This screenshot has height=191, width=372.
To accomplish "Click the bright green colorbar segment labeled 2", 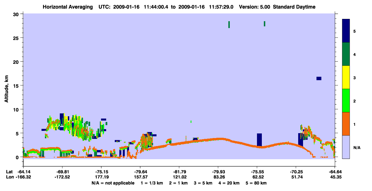I will (x=346, y=101).
